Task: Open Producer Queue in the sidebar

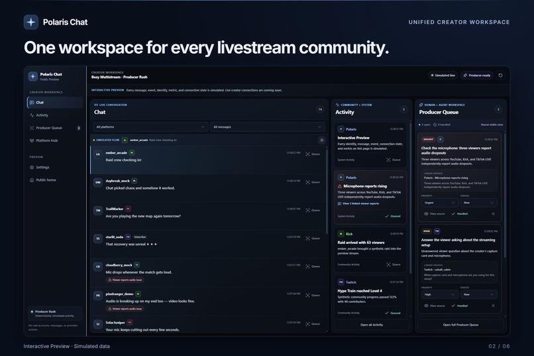Action: [x=55, y=128]
